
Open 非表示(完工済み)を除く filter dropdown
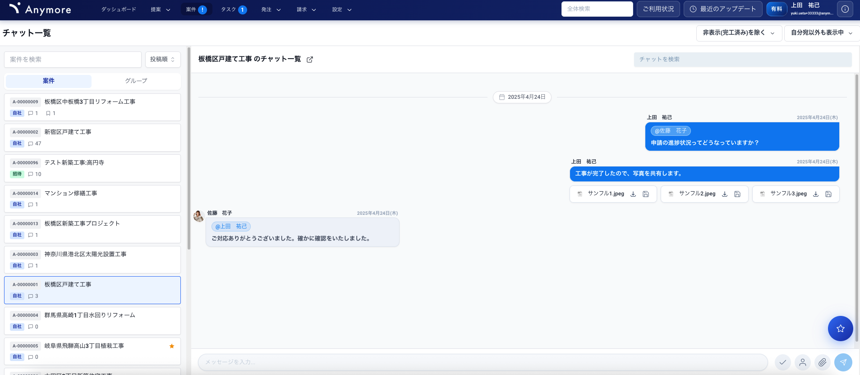click(x=739, y=33)
